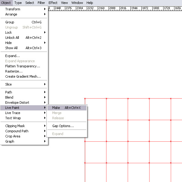This screenshot has width=182, height=182.
Task: Choose Rasterize... command
Action: [x=24, y=71]
